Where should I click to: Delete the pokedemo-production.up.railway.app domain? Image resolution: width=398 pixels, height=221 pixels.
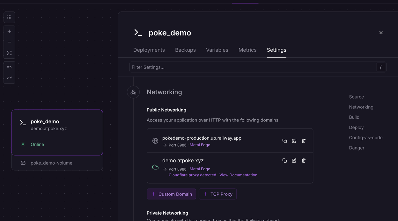(304, 141)
